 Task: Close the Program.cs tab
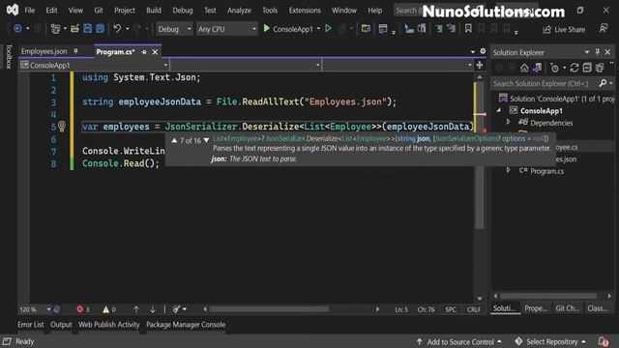(x=155, y=51)
